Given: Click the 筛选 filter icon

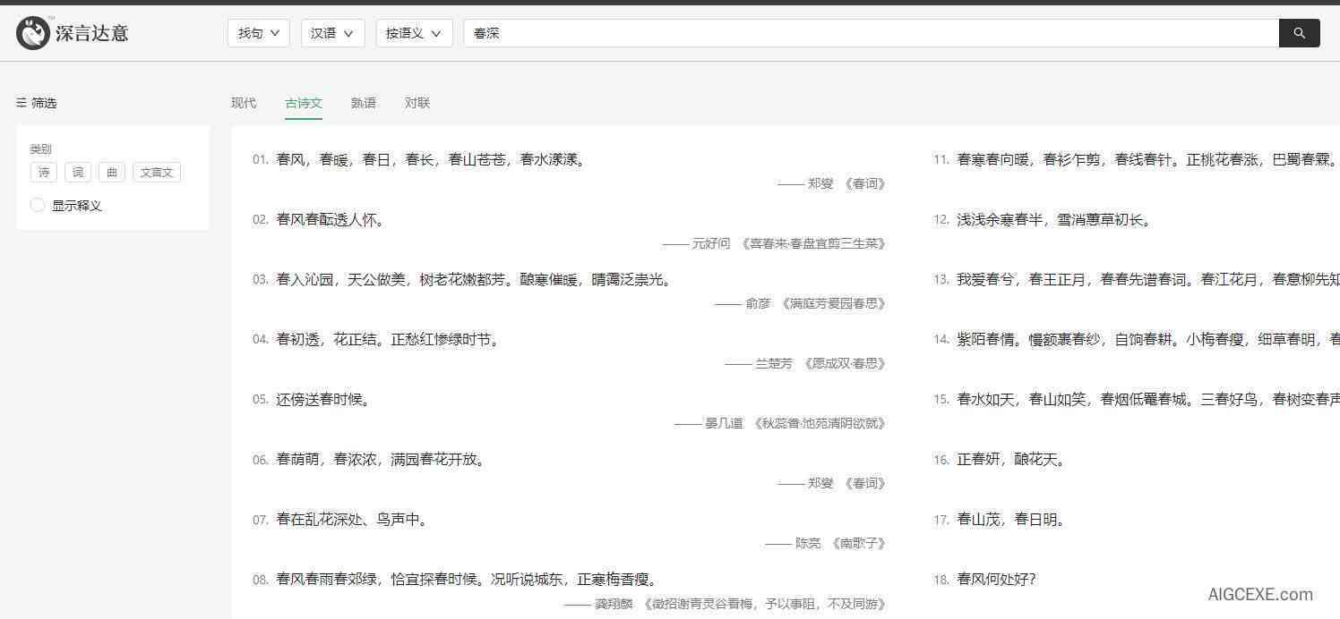Looking at the screenshot, I should pos(21,103).
